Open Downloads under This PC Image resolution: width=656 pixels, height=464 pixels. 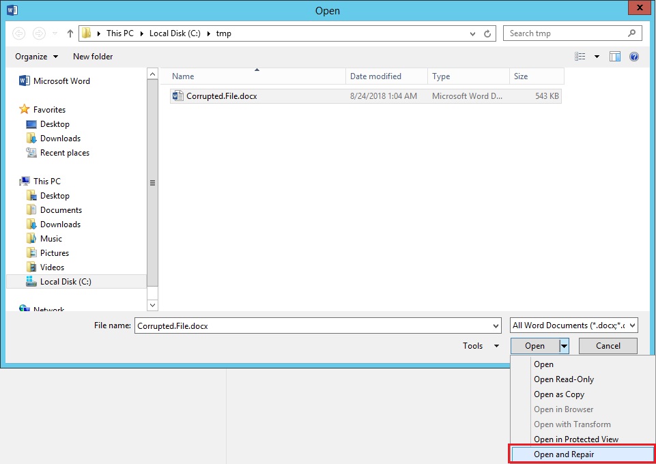(53, 224)
